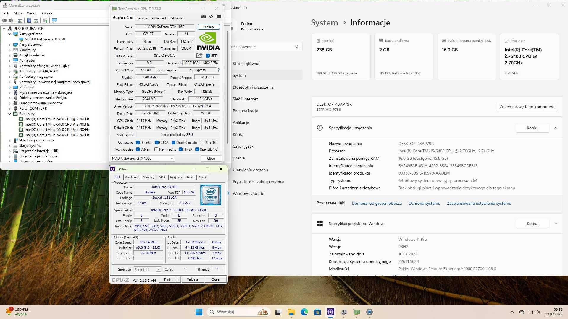Collapse the Specyfikacja systemu Windows section chevron
568x319 pixels.
click(x=556, y=224)
